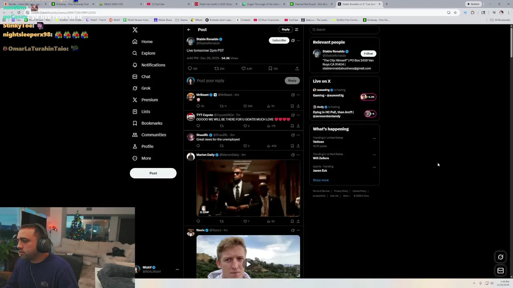513x288 pixels.
Task: Open Will Zellers trending topic
Action: pos(321,158)
